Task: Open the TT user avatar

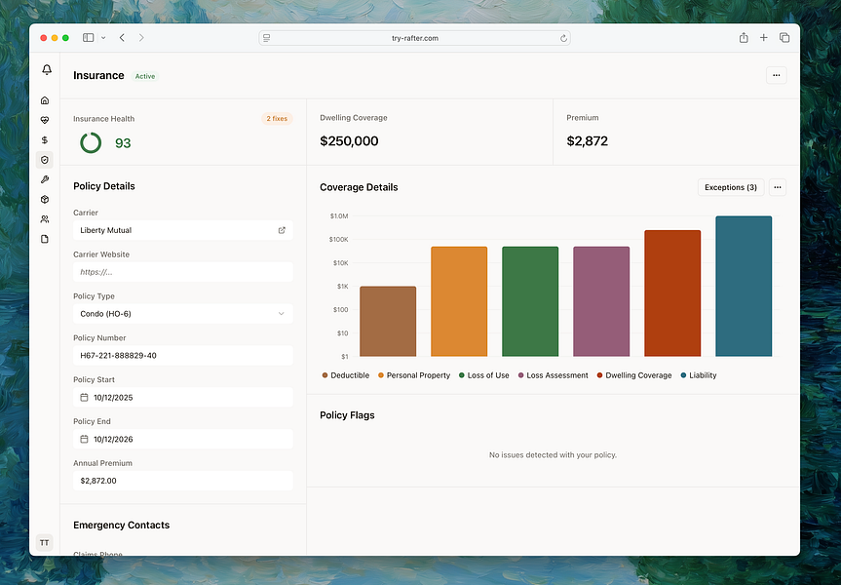Action: coord(45,543)
